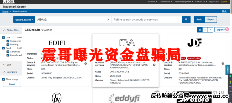The width and height of the screenshot is (232, 103).
Task: Expand the Sort section
Action: point(11,65)
